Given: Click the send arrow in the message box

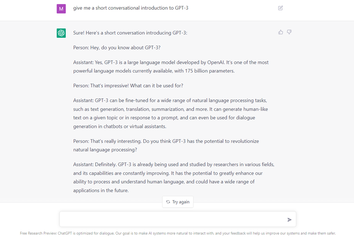Looking at the screenshot, I should [289, 219].
